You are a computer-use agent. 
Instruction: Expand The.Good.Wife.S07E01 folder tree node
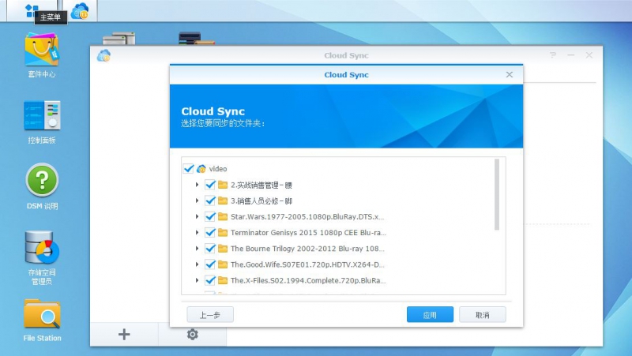[197, 264]
